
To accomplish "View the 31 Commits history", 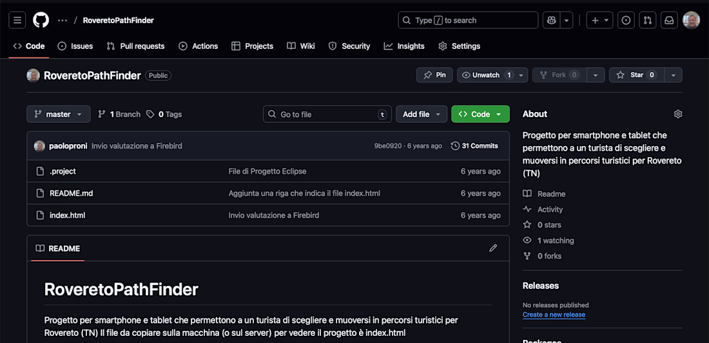I will coord(474,146).
